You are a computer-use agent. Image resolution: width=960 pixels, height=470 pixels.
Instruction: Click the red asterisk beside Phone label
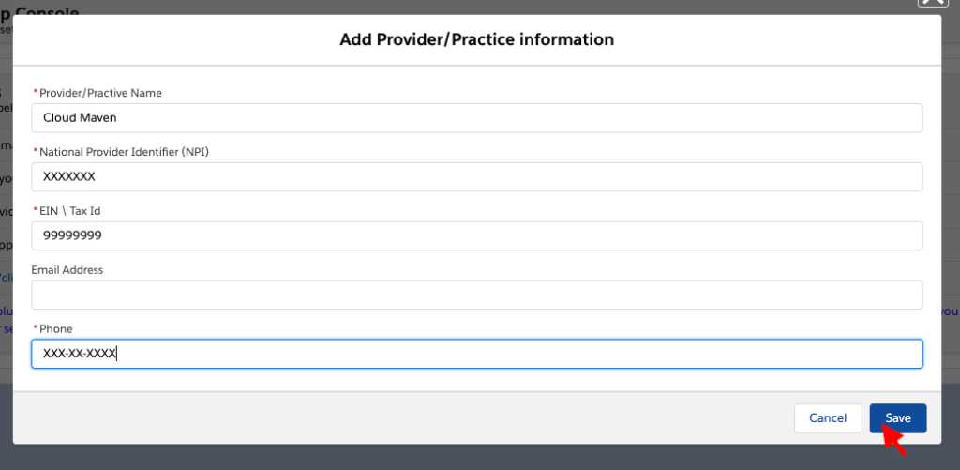click(36, 328)
